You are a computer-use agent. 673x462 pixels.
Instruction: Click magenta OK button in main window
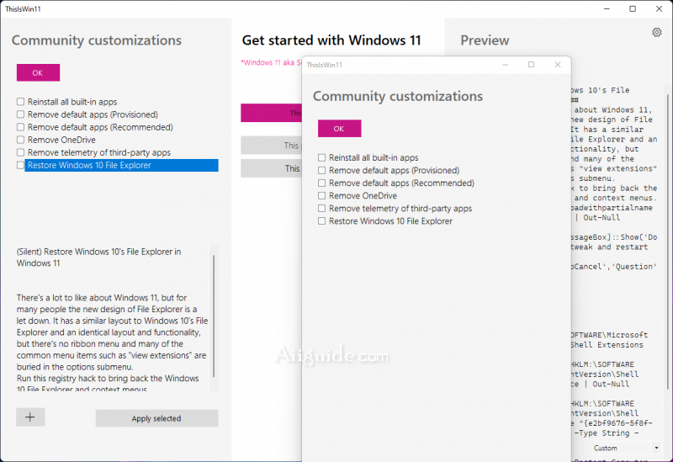[38, 72]
